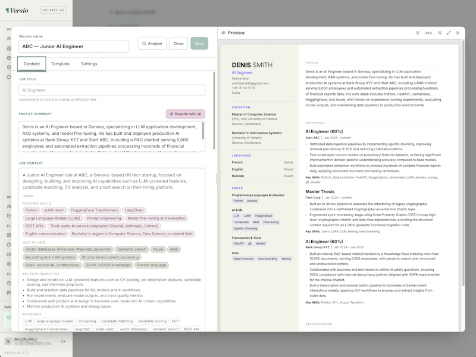Click the VELARIO AG workspace badge

coord(54,10)
